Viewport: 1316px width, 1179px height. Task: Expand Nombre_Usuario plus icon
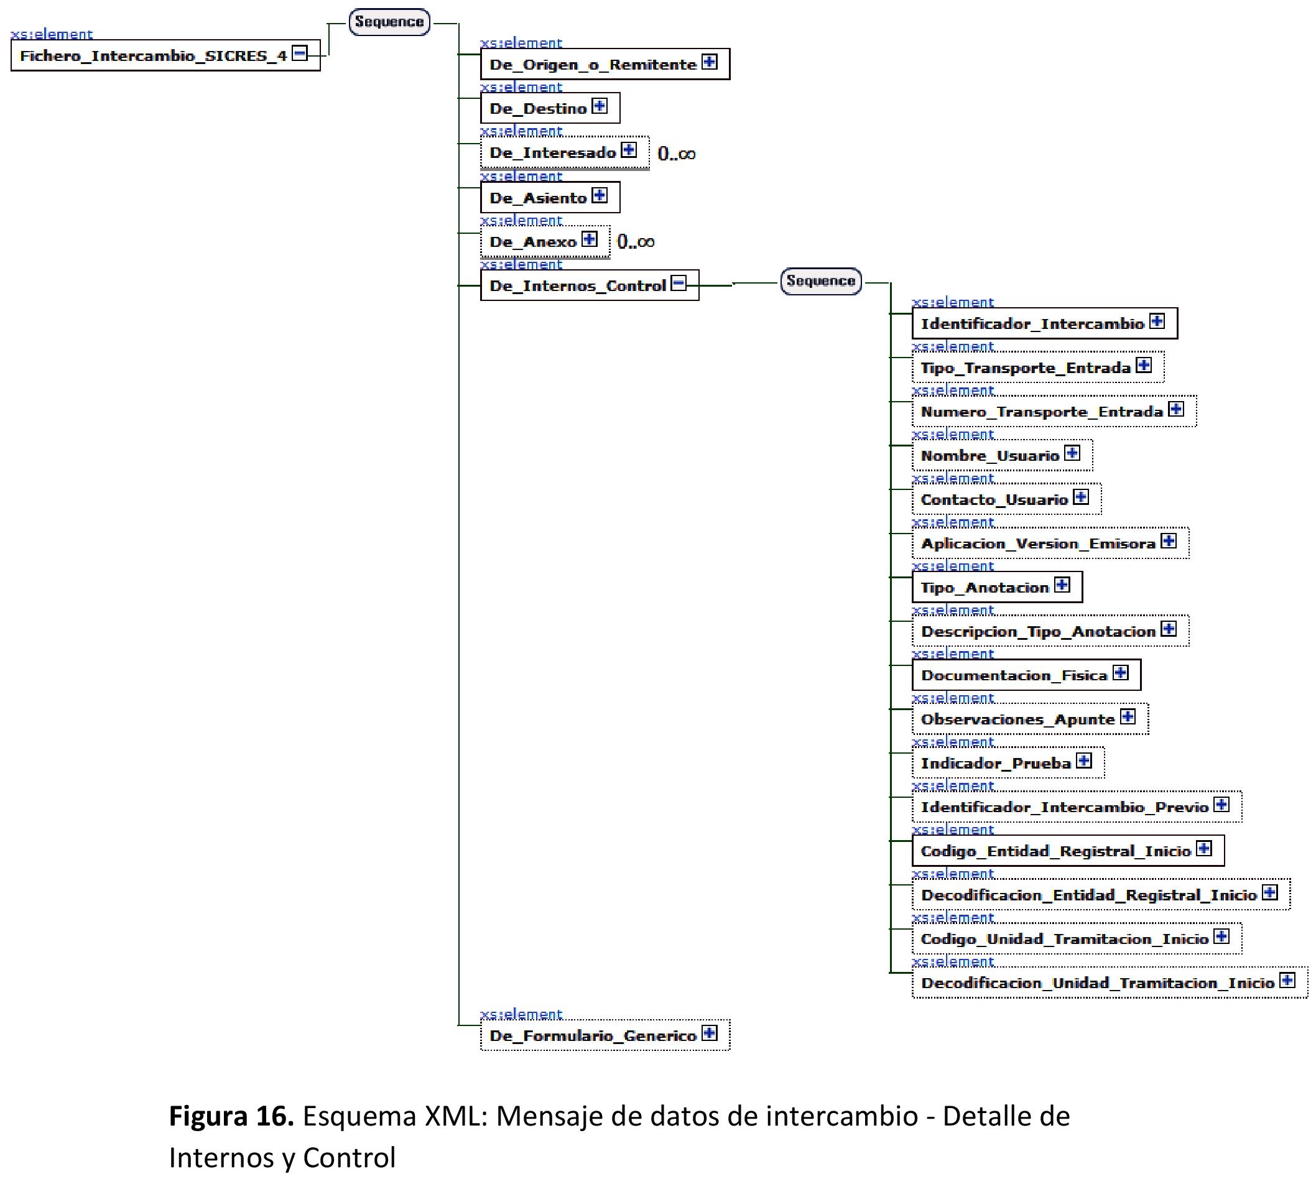point(1073,453)
